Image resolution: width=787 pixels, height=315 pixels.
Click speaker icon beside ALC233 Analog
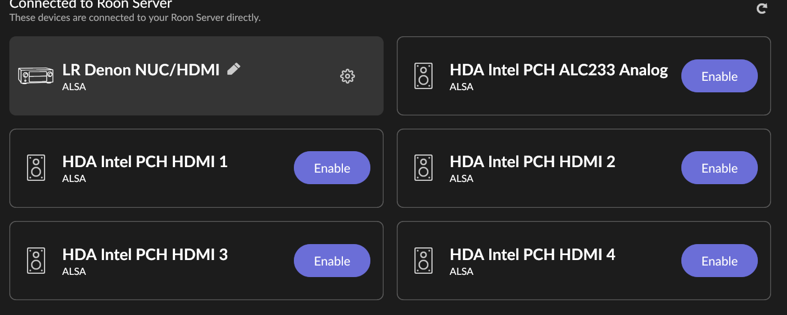423,76
